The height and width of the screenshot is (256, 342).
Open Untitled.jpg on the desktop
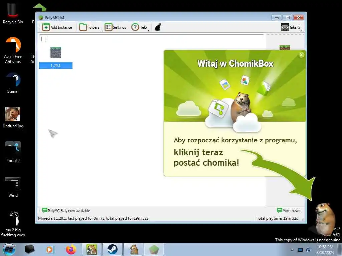pyautogui.click(x=13, y=118)
